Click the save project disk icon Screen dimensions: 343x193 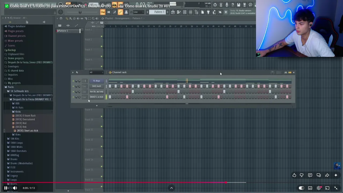pos(238,5)
